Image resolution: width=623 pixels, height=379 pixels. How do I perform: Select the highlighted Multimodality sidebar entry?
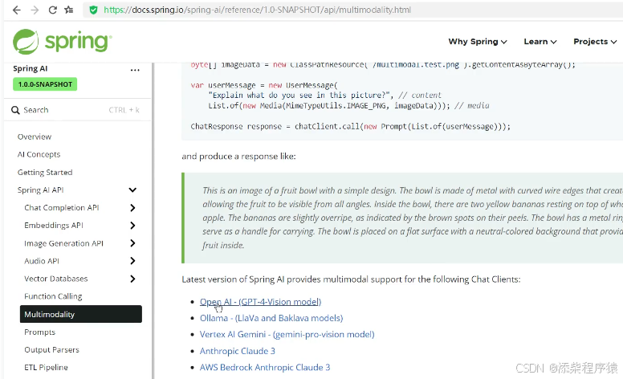(x=80, y=314)
